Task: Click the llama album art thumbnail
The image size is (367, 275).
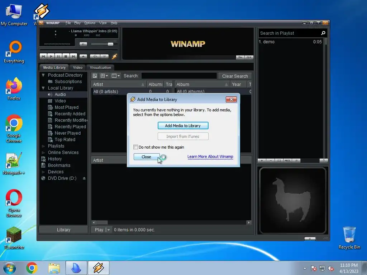Action: (293, 201)
